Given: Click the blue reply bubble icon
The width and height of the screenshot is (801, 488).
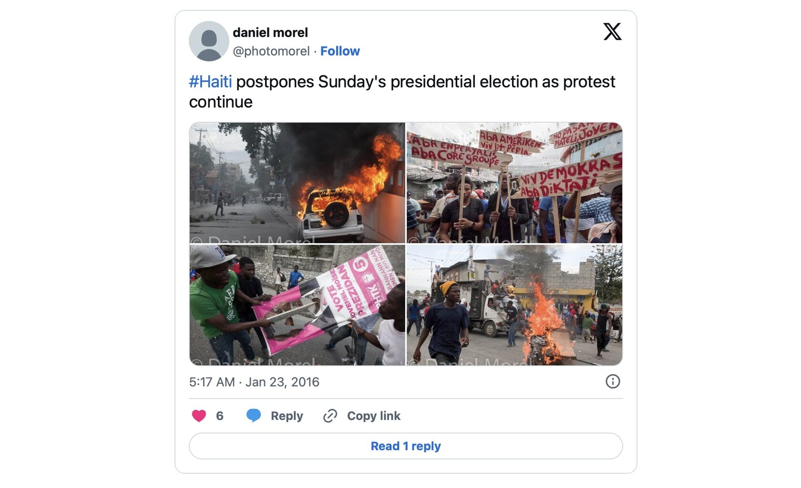Looking at the screenshot, I should click(x=254, y=416).
